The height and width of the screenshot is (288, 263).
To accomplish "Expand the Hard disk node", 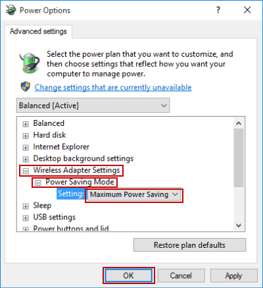I will [26, 136].
